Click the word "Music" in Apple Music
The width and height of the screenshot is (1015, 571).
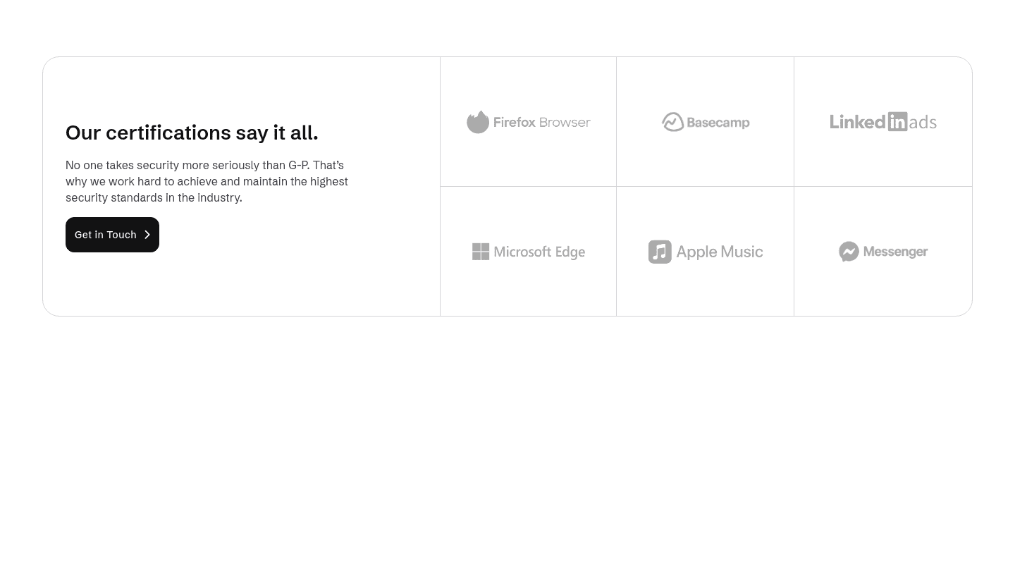pyautogui.click(x=742, y=252)
